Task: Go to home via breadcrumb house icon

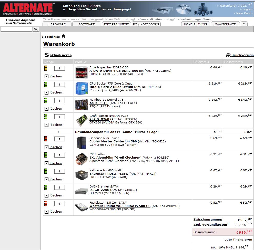Action: pos(63,36)
